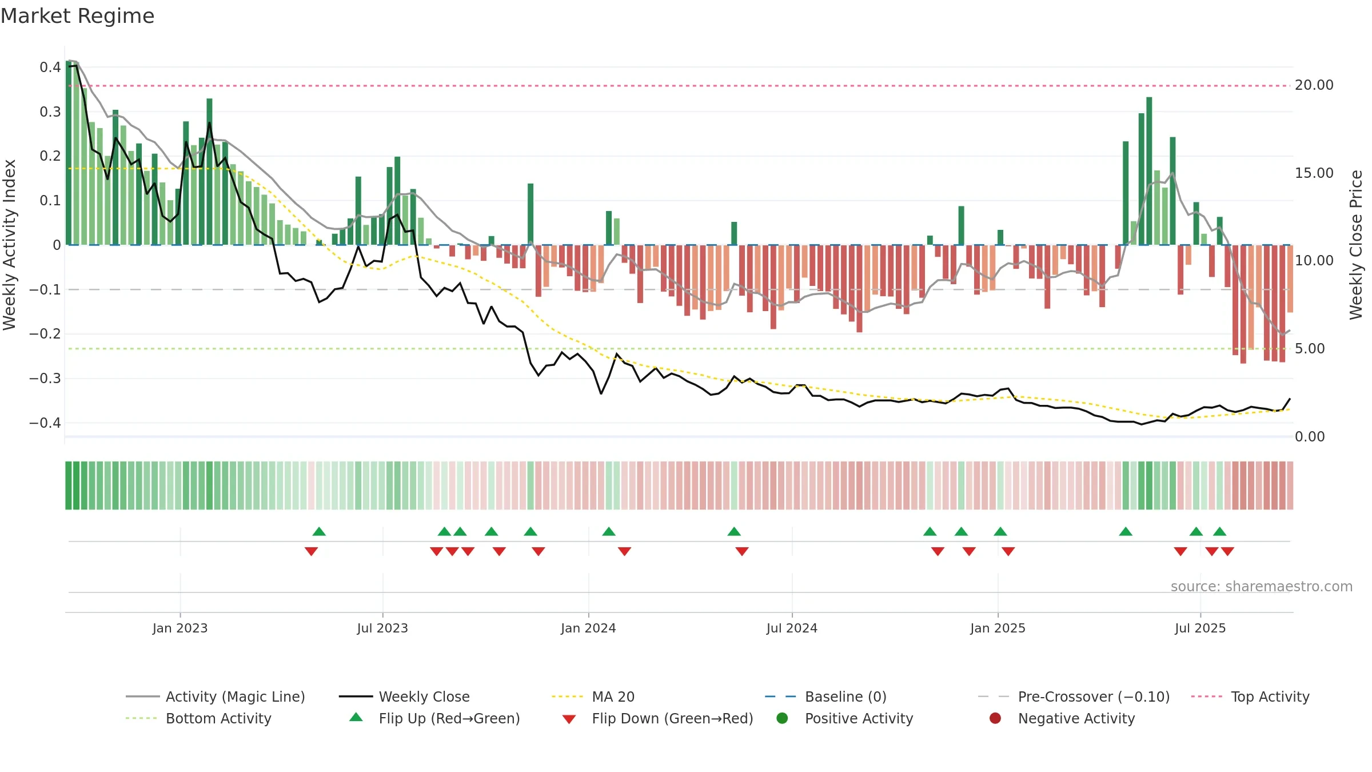The height and width of the screenshot is (772, 1372).
Task: Click the 0.4 activity axis tick label
Action: (x=50, y=67)
